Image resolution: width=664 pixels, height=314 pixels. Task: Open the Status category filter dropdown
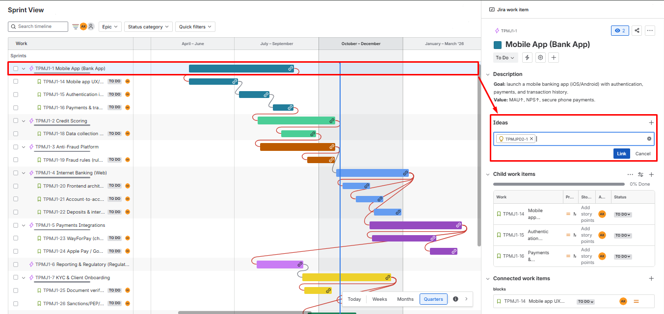[148, 27]
